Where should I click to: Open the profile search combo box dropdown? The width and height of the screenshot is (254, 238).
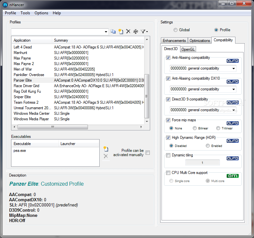tap(106, 32)
